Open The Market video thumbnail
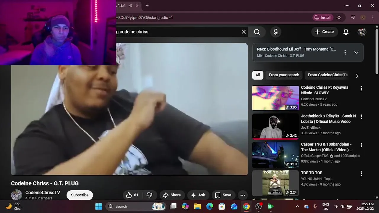The width and height of the screenshot is (379, 213). click(275, 155)
